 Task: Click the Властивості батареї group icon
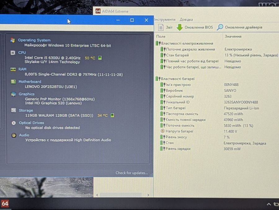click(x=158, y=78)
